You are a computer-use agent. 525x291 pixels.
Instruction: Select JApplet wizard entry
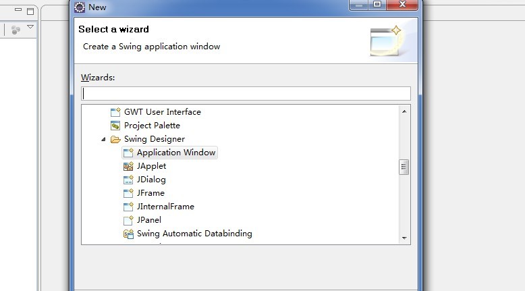(x=151, y=166)
